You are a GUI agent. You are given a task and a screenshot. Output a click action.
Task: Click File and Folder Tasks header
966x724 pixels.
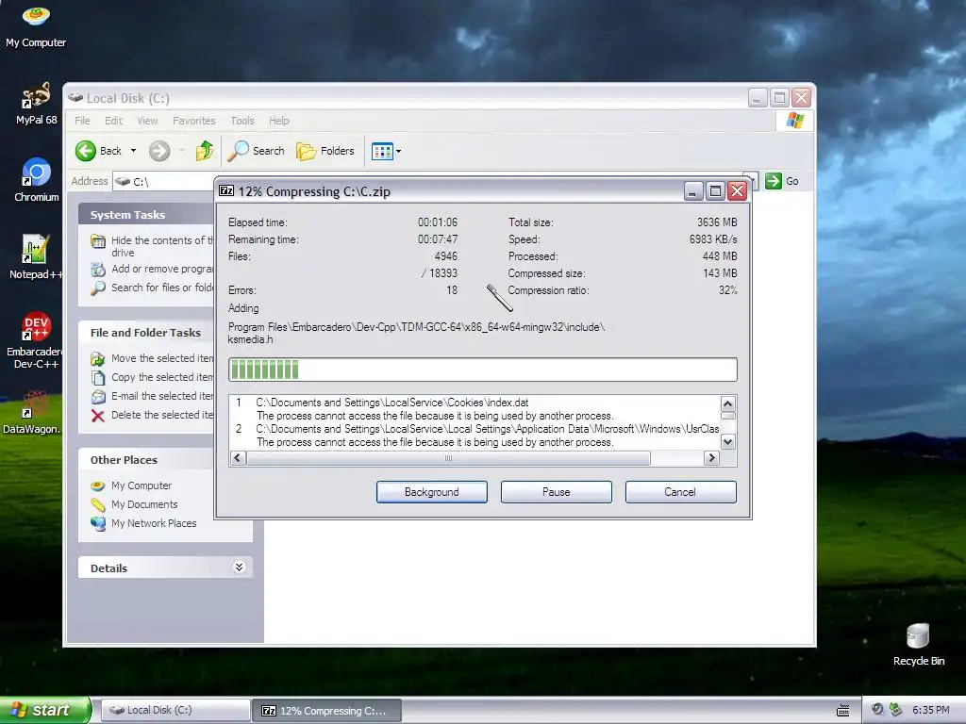pos(146,333)
